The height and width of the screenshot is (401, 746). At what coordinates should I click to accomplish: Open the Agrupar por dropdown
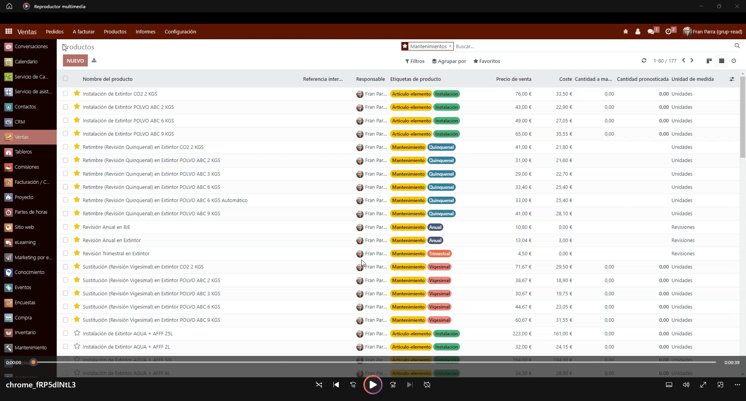449,61
